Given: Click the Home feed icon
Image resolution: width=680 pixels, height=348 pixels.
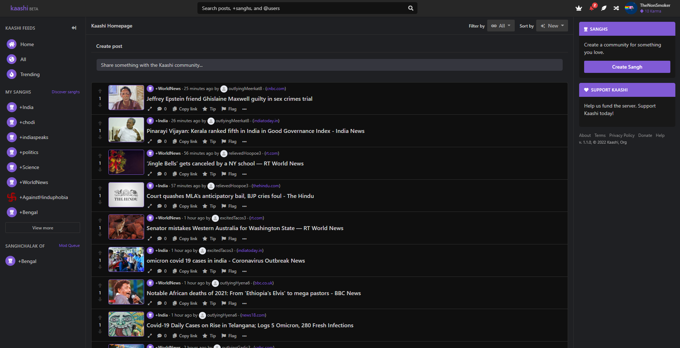Looking at the screenshot, I should 12,44.
